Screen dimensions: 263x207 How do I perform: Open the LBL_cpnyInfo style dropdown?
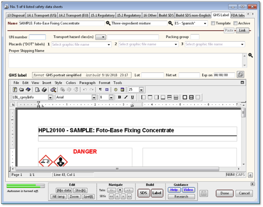(50, 97)
